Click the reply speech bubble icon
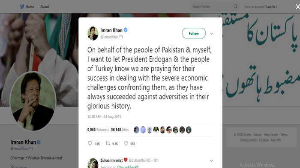 90,143
